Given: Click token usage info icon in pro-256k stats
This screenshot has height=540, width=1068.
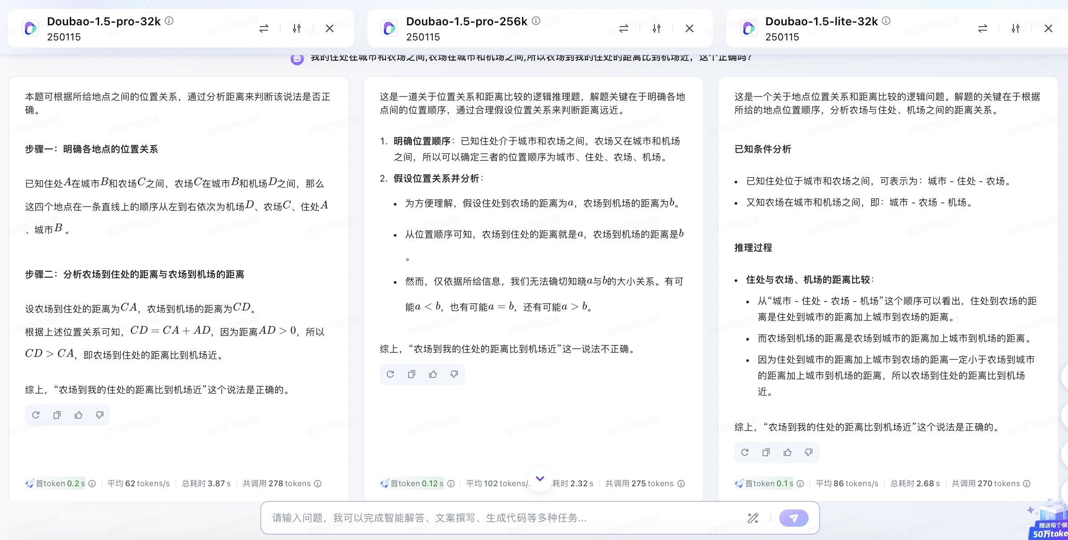Looking at the screenshot, I should click(x=681, y=484).
